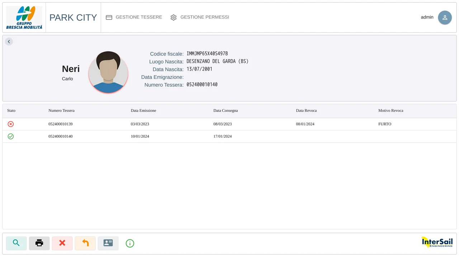Screen dimensions: 459x258
Task: Click the printer button
Action: coord(39,243)
